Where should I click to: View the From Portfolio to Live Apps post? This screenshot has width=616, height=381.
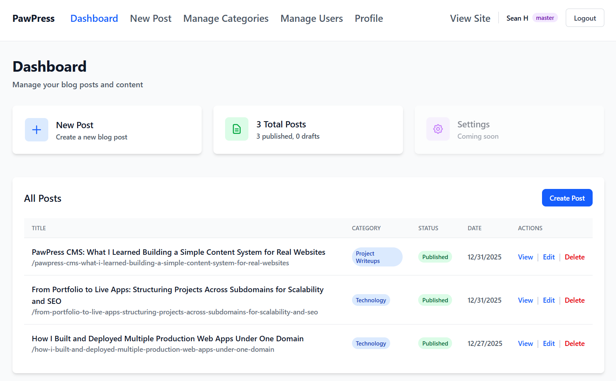[x=525, y=300]
